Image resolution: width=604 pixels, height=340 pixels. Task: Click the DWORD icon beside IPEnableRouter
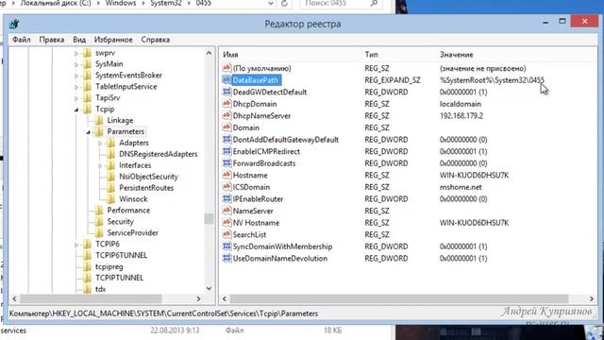[226, 198]
